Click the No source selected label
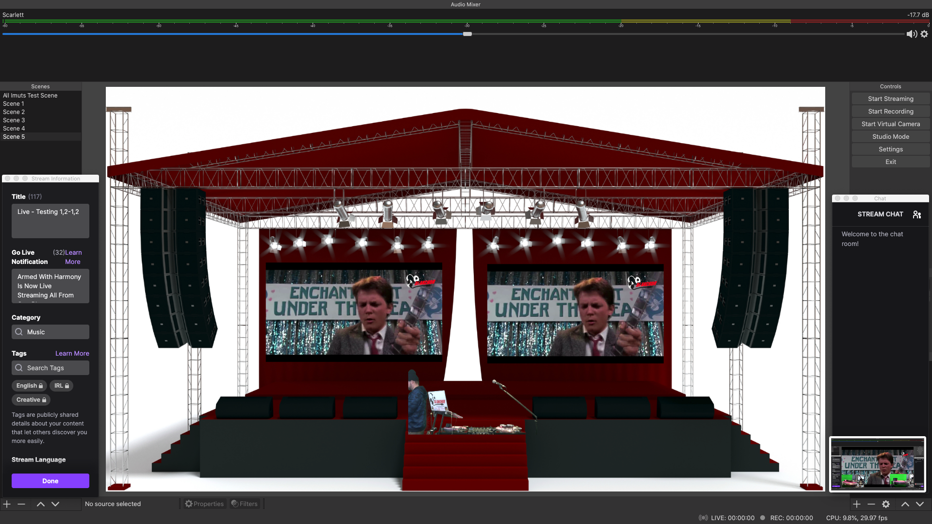The image size is (932, 524). tap(113, 504)
